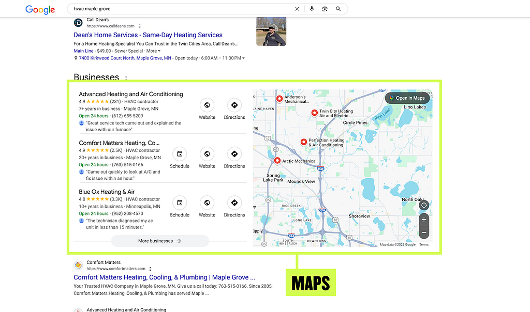The height and width of the screenshot is (312, 530).
Task: Open the three-dot menu next to comfortmatters.com
Action: [x=150, y=269]
